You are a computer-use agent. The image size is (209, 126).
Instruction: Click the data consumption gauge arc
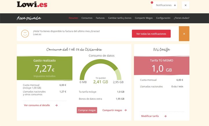point(100,69)
